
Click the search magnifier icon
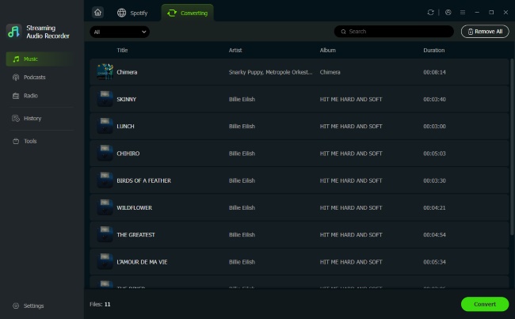(x=343, y=32)
